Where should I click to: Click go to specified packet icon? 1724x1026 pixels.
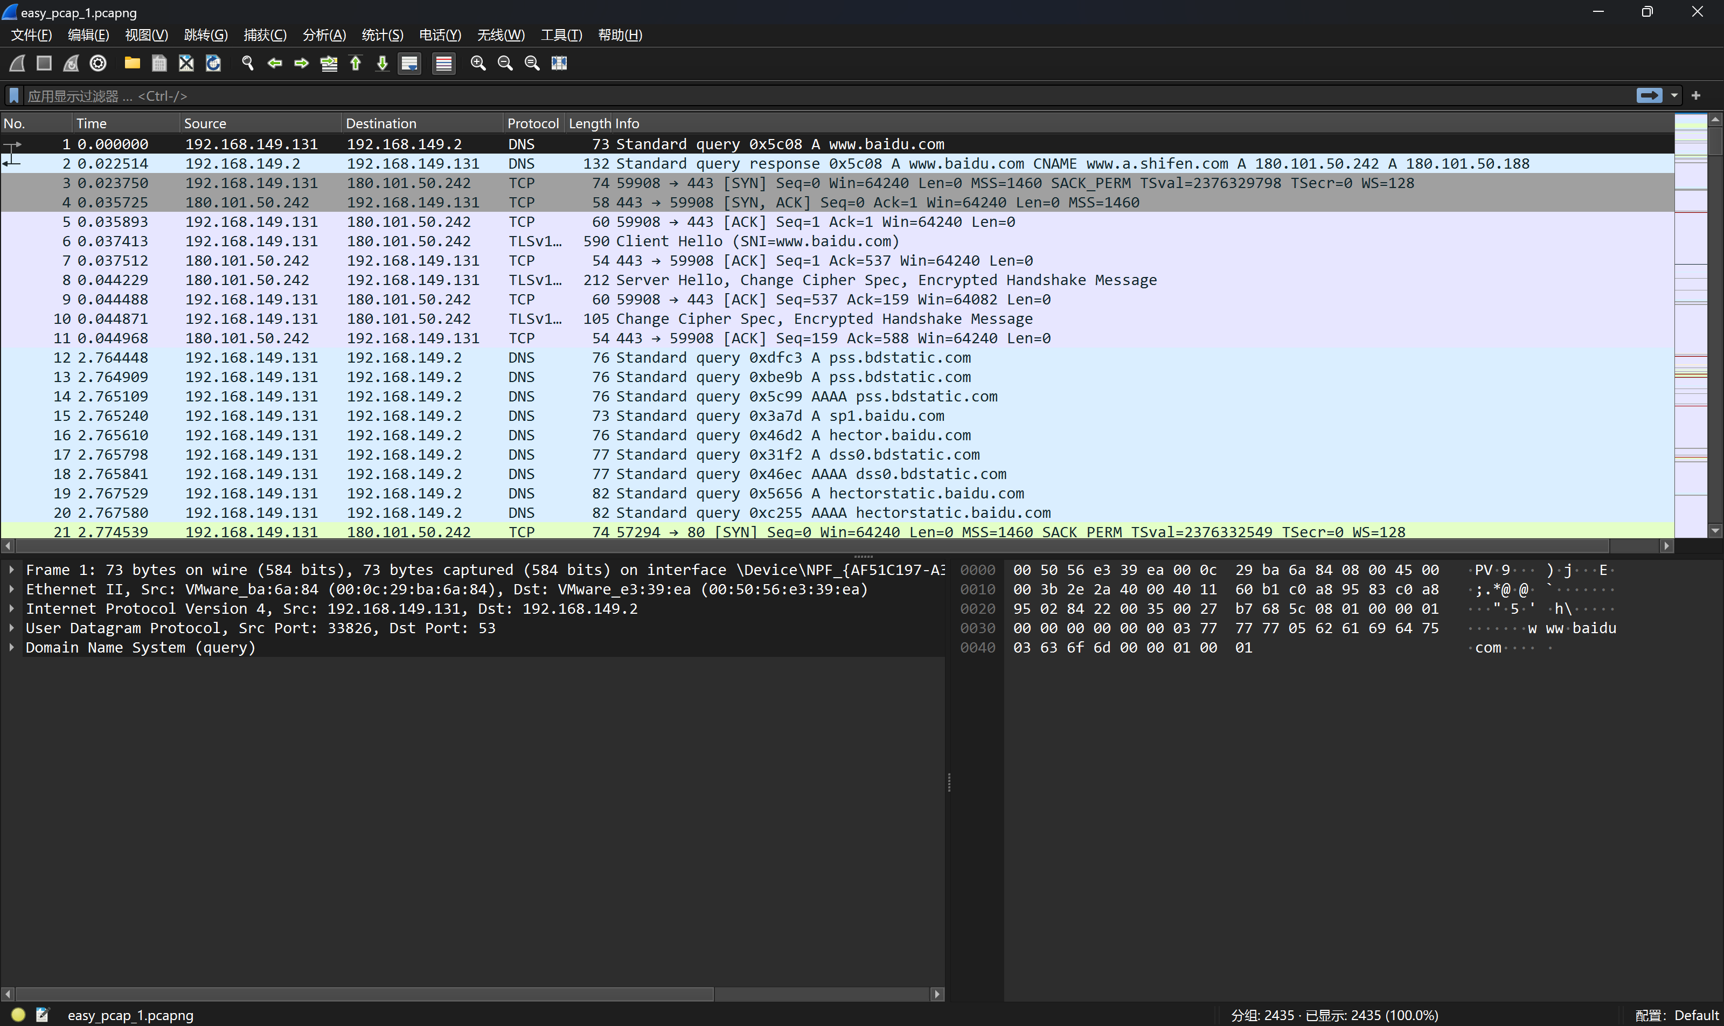point(329,64)
